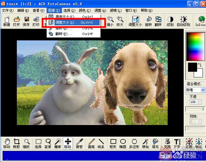Select the 锐化 (Sharpen) tool
This screenshot has height=162, width=206.
[199, 144]
